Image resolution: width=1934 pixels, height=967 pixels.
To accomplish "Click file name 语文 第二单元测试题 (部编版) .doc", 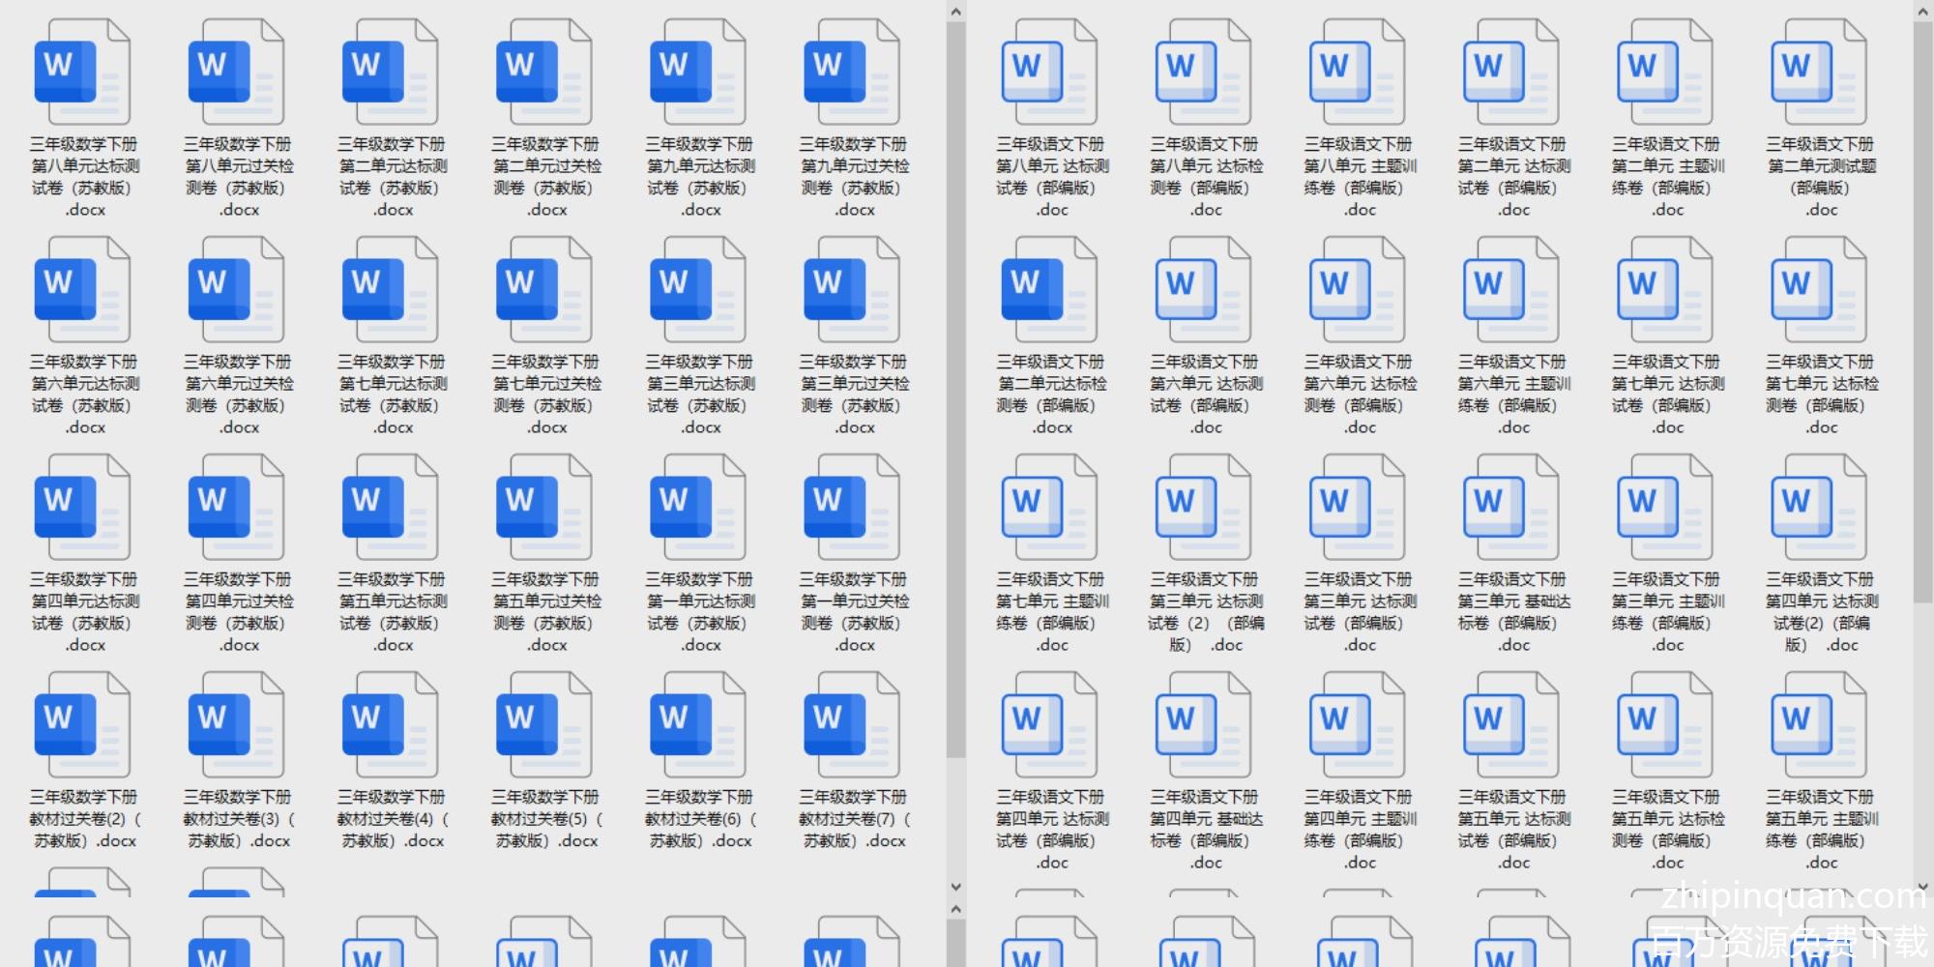I will click(x=1821, y=177).
